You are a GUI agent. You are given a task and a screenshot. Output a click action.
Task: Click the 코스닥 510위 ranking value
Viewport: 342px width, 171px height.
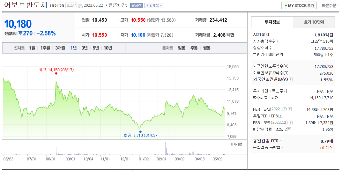coord(322,41)
